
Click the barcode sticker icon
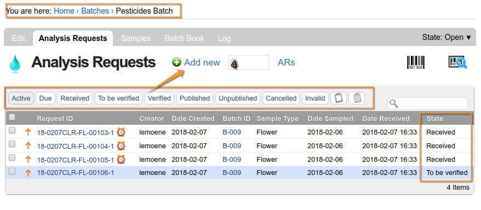(416, 62)
